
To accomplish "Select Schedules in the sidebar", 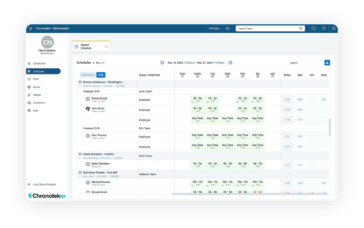I will (x=43, y=71).
